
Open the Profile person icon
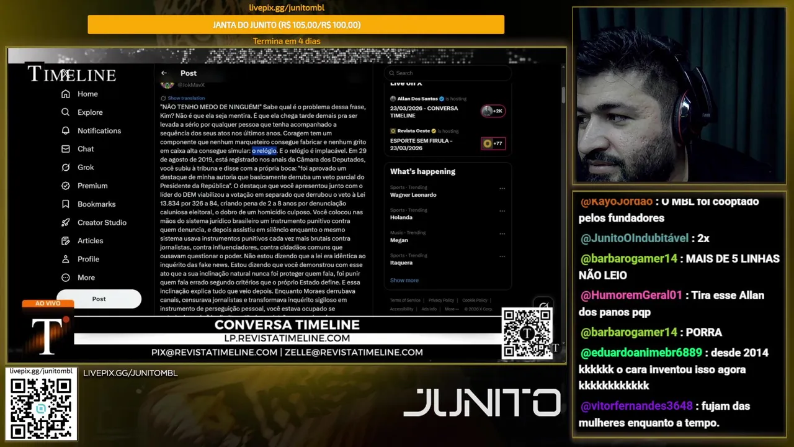coord(65,259)
